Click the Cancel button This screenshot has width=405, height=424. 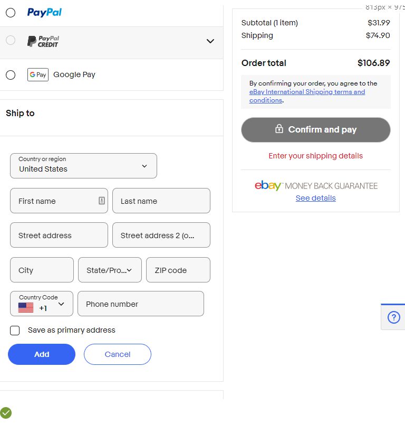[118, 354]
